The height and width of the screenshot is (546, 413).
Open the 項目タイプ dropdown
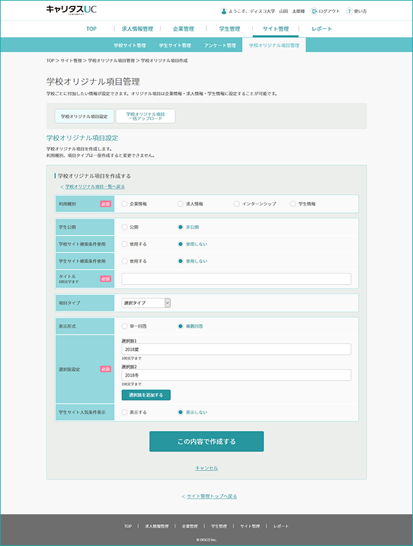pyautogui.click(x=146, y=303)
